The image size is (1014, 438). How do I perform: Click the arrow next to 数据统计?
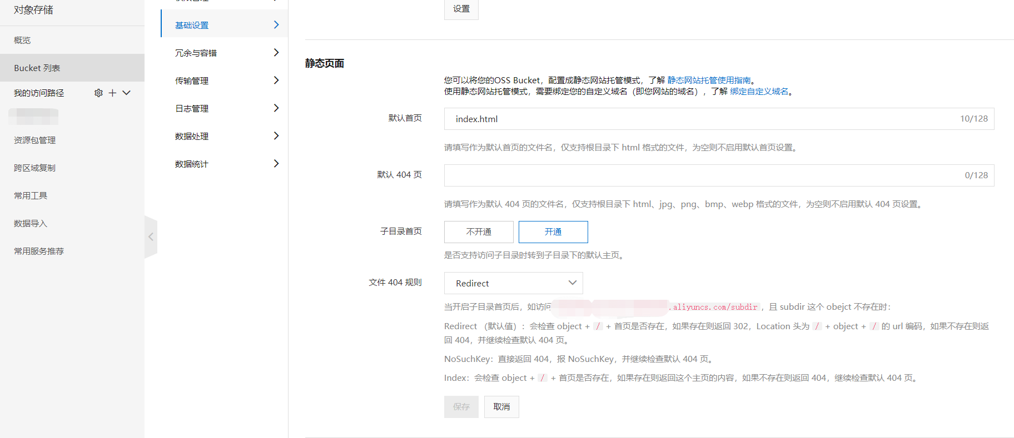(276, 164)
